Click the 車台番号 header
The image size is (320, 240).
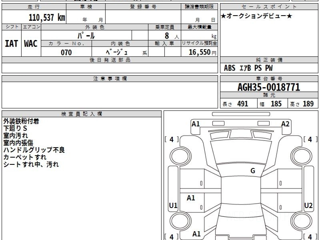269,79
